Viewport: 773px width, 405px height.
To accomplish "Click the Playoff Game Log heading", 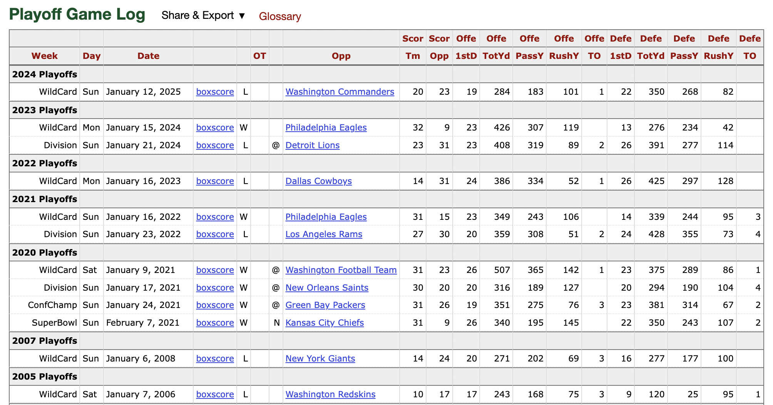I will pyautogui.click(x=77, y=15).
